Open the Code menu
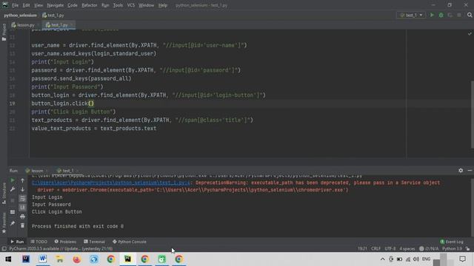The height and width of the screenshot is (266, 474). click(73, 5)
